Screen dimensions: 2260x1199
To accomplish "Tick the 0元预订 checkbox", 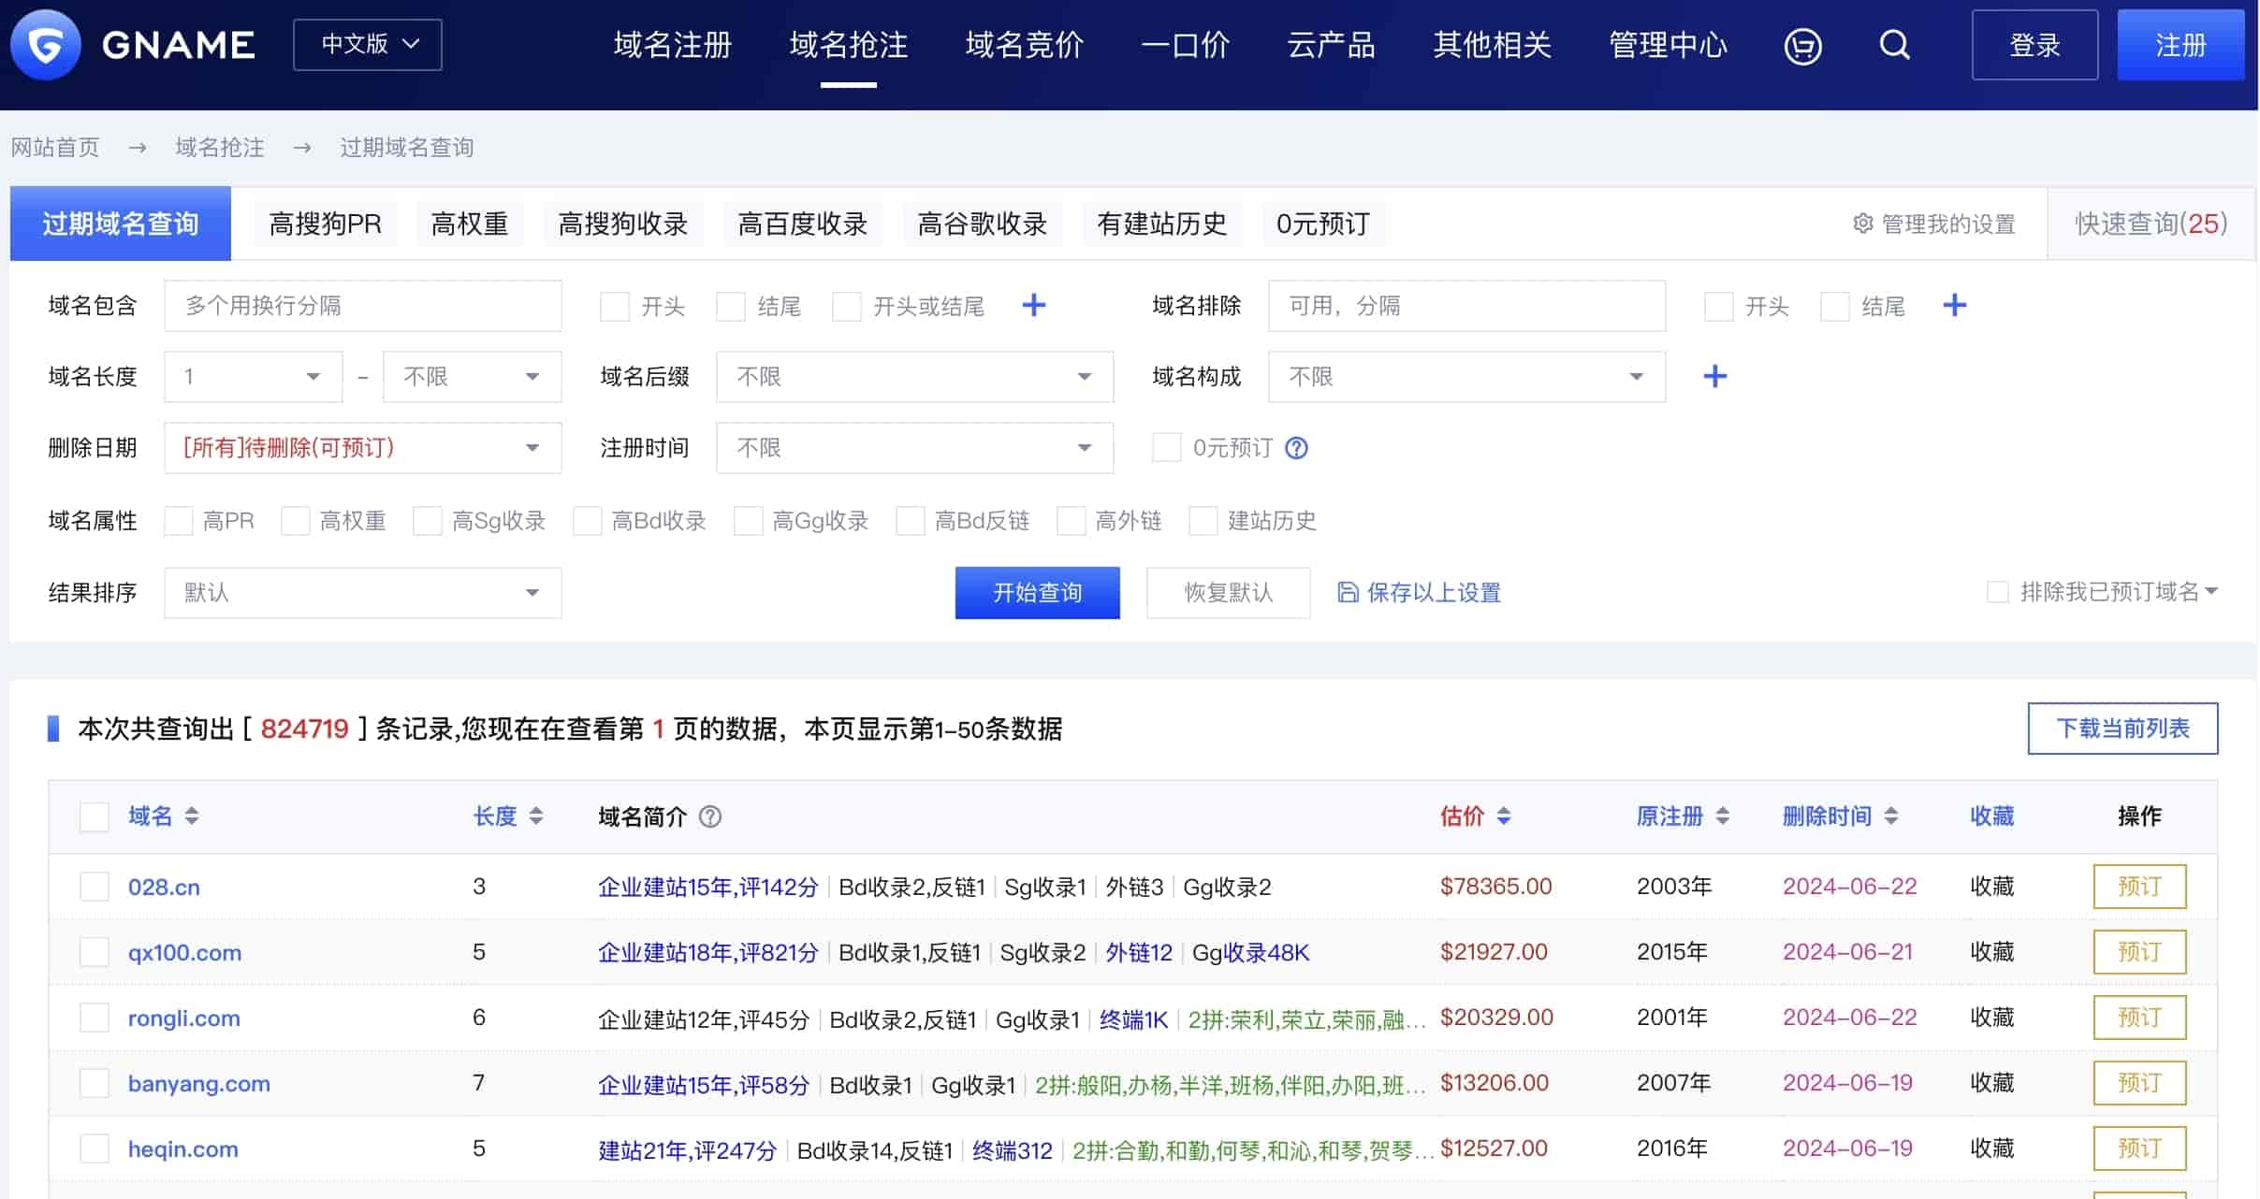I will [x=1166, y=448].
